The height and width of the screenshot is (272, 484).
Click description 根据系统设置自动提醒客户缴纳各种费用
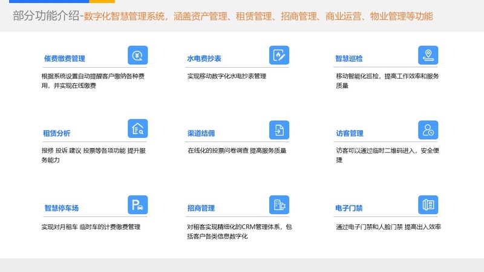(x=93, y=81)
